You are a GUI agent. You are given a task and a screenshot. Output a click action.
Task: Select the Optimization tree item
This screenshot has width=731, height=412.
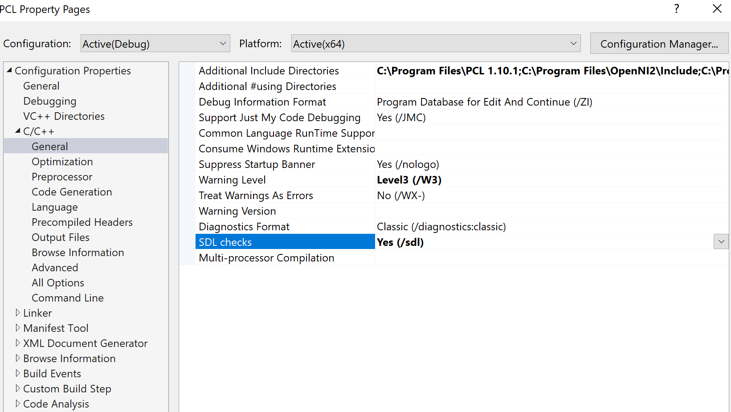62,161
